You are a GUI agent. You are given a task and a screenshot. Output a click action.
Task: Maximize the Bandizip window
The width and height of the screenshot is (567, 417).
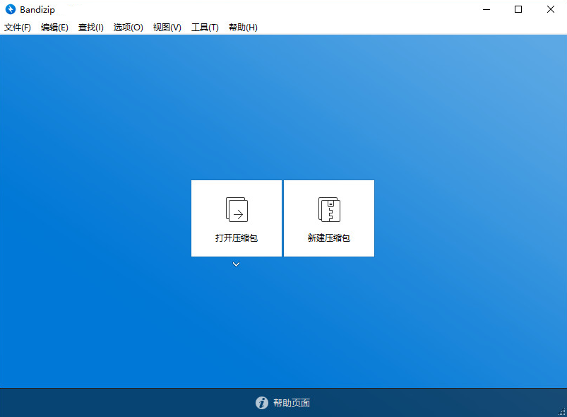[x=518, y=9]
